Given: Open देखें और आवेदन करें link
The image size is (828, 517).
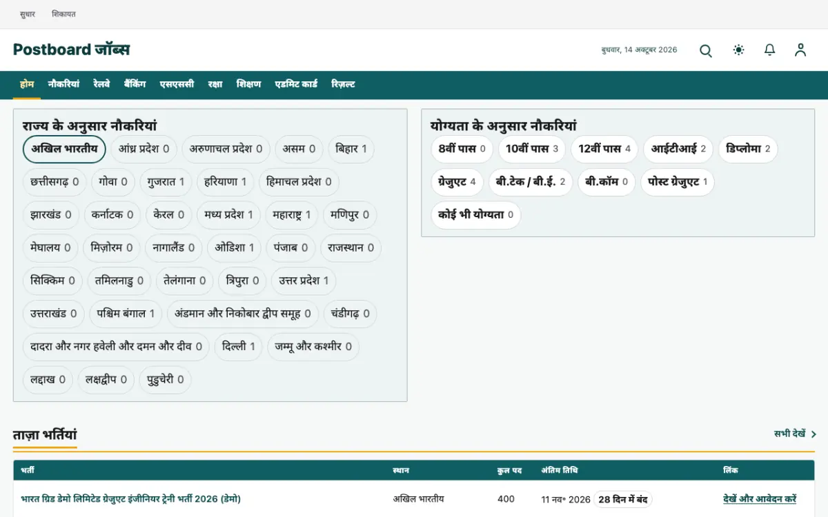Looking at the screenshot, I should (x=760, y=499).
